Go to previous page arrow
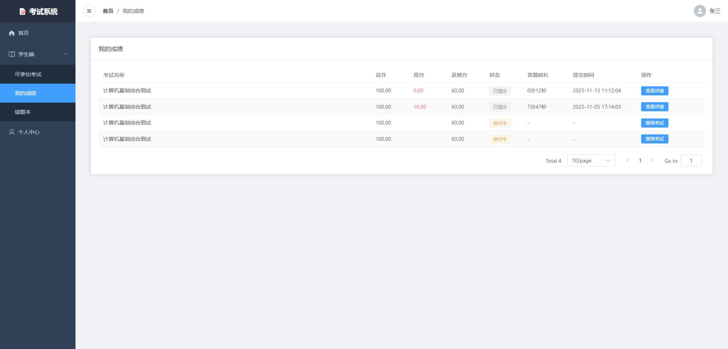Viewport: 728px width, 349px height. point(628,160)
